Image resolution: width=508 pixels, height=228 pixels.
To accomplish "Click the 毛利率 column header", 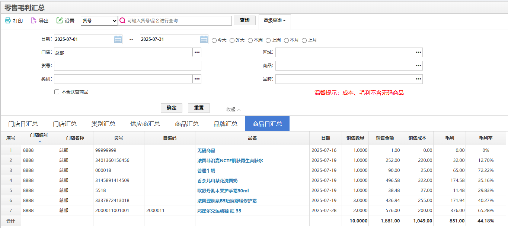I will coord(486,138).
